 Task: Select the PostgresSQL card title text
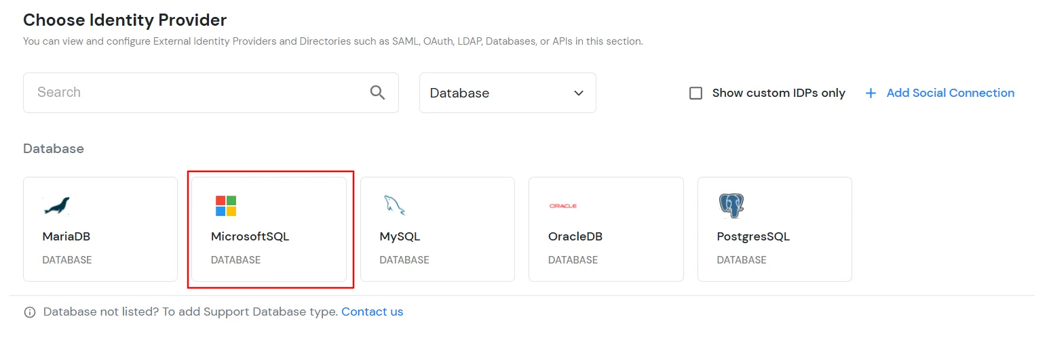753,237
